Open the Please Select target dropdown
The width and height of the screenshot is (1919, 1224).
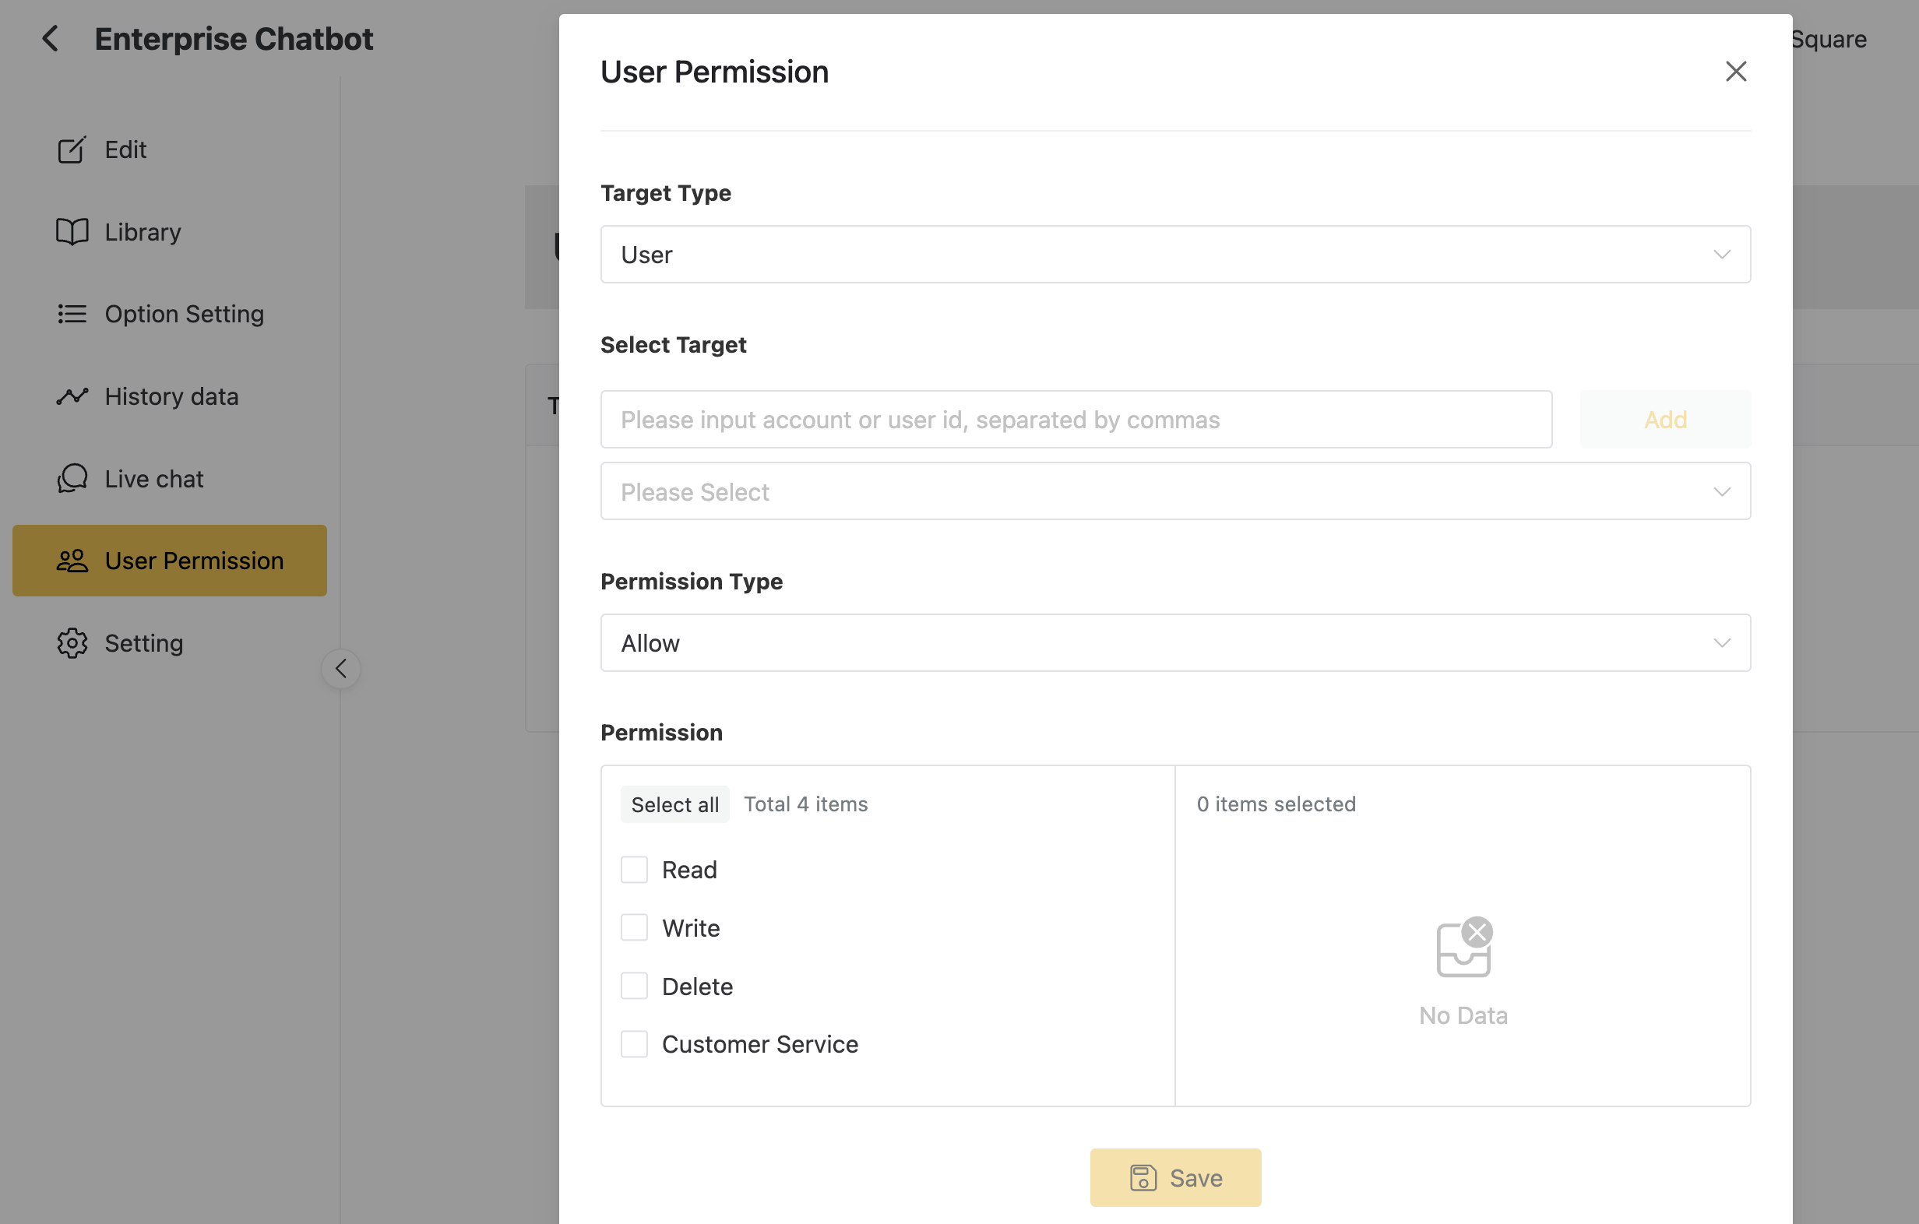[1175, 491]
